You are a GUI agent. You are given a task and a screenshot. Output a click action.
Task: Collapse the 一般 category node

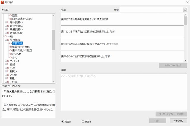pyautogui.click(x=3, y=36)
